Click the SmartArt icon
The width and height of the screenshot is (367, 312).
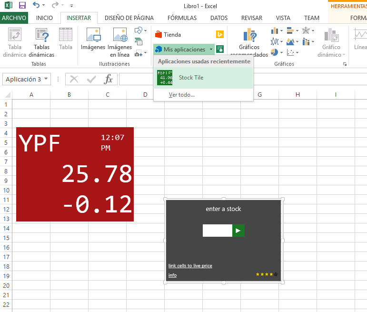pos(139,42)
